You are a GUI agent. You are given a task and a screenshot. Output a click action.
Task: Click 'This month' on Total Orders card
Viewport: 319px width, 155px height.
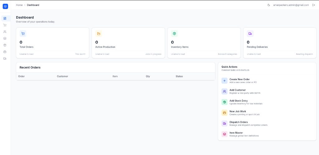point(80,54)
